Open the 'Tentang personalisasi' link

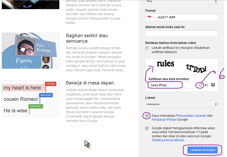(x=168, y=140)
